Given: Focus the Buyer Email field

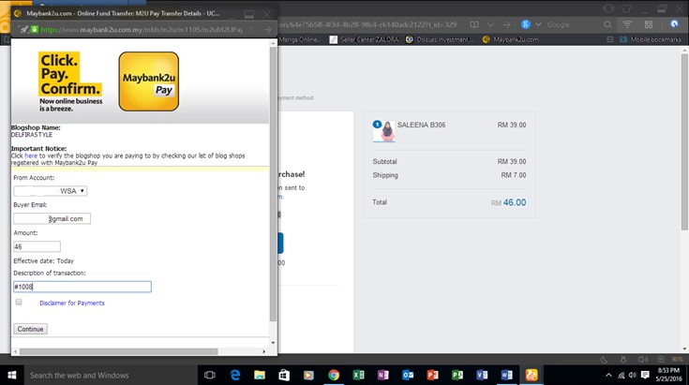Looking at the screenshot, I should [x=52, y=218].
